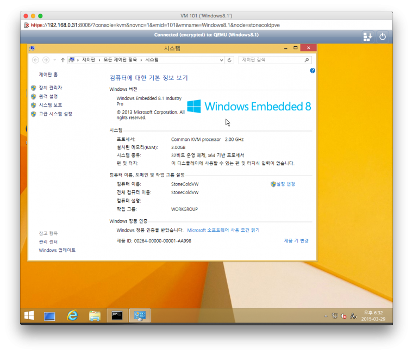Refresh the System control panel page
Image resolution: width=413 pixels, height=354 pixels.
[x=229, y=60]
